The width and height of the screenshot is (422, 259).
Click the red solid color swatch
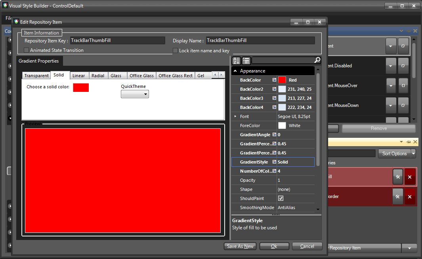point(81,88)
